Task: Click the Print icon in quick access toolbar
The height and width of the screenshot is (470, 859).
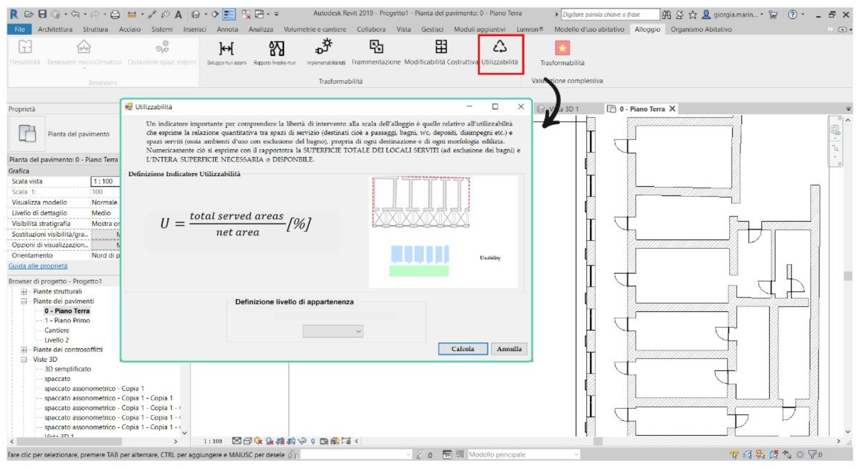Action: click(115, 14)
